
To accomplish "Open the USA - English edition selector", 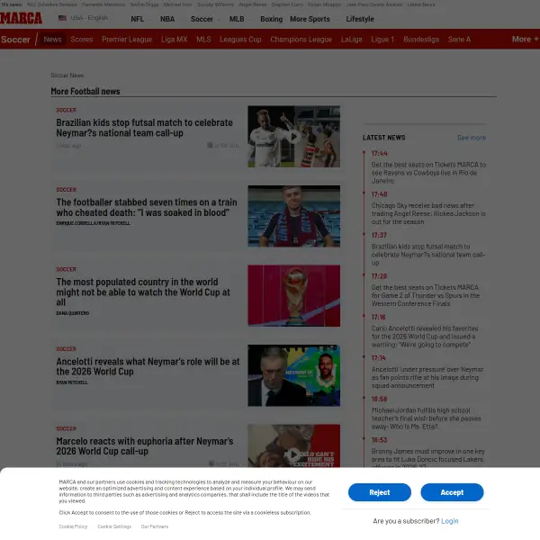I will point(89,18).
